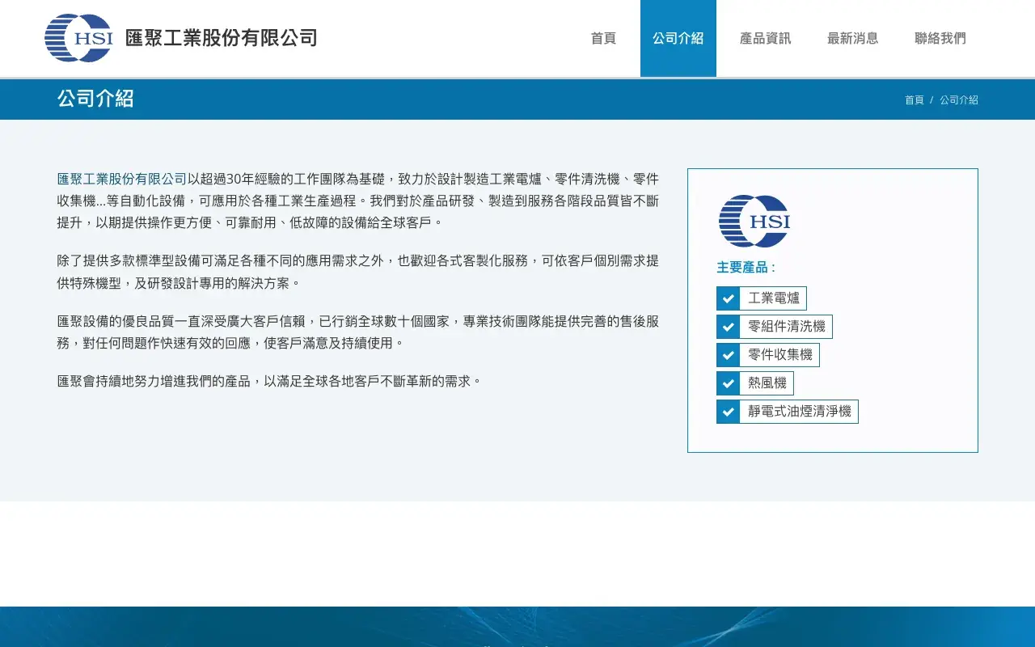The width and height of the screenshot is (1035, 647).
Task: Click the checkmark icon beside 零件收集機
Action: tap(729, 355)
